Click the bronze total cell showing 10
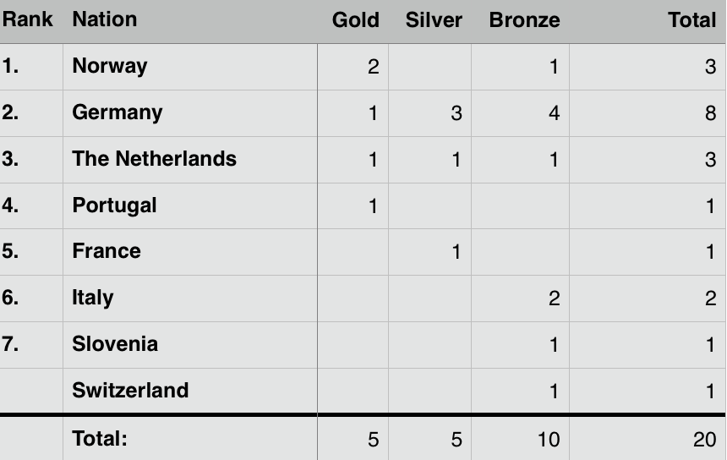The height and width of the screenshot is (460, 727). click(520, 439)
